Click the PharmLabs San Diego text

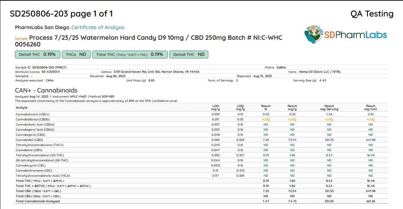coord(42,28)
